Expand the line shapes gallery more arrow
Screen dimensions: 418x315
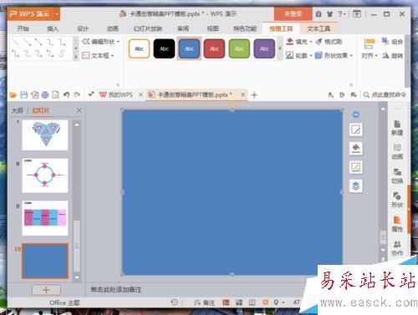tap(75, 57)
